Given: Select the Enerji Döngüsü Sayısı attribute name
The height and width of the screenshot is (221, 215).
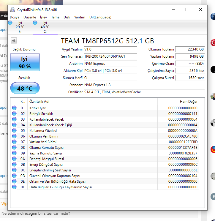Looking at the screenshot, I should click(x=46, y=165).
